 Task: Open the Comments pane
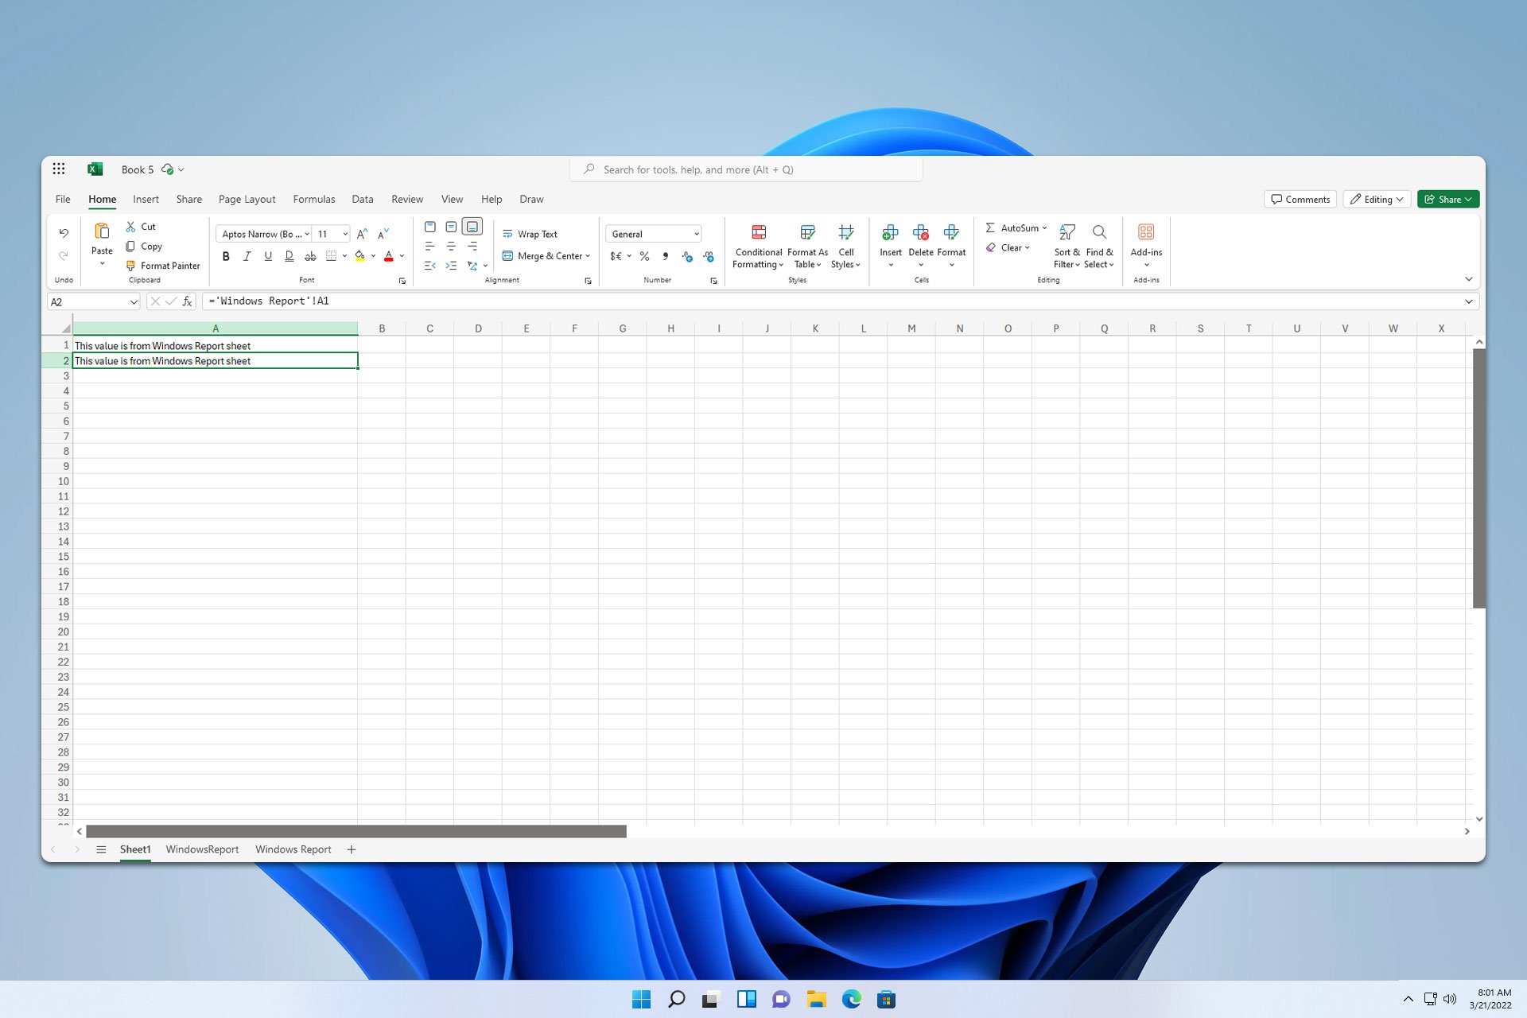[1300, 200]
